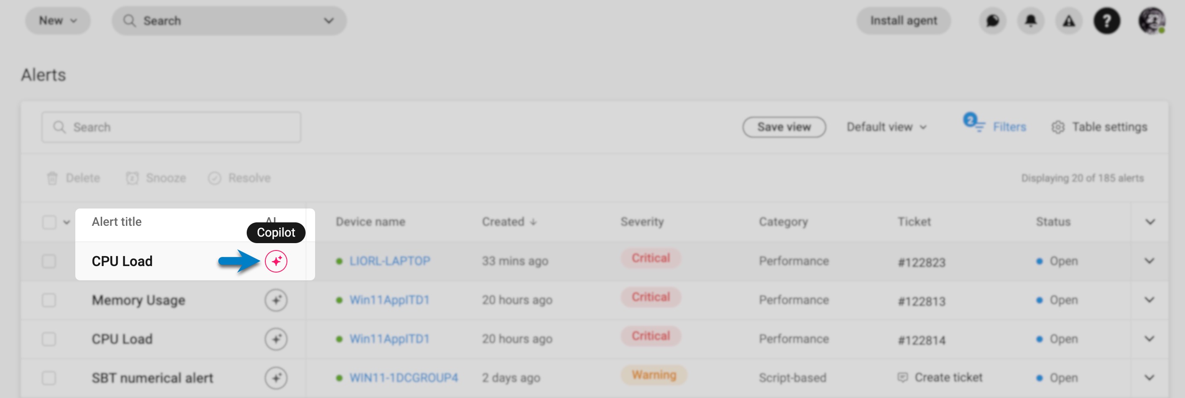Image resolution: width=1185 pixels, height=398 pixels.
Task: Open the help question mark icon
Action: pyautogui.click(x=1107, y=21)
